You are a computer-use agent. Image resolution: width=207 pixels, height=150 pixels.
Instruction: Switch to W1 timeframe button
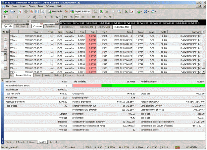tap(105, 17)
